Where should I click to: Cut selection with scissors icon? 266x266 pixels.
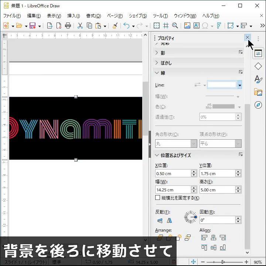(80, 25)
